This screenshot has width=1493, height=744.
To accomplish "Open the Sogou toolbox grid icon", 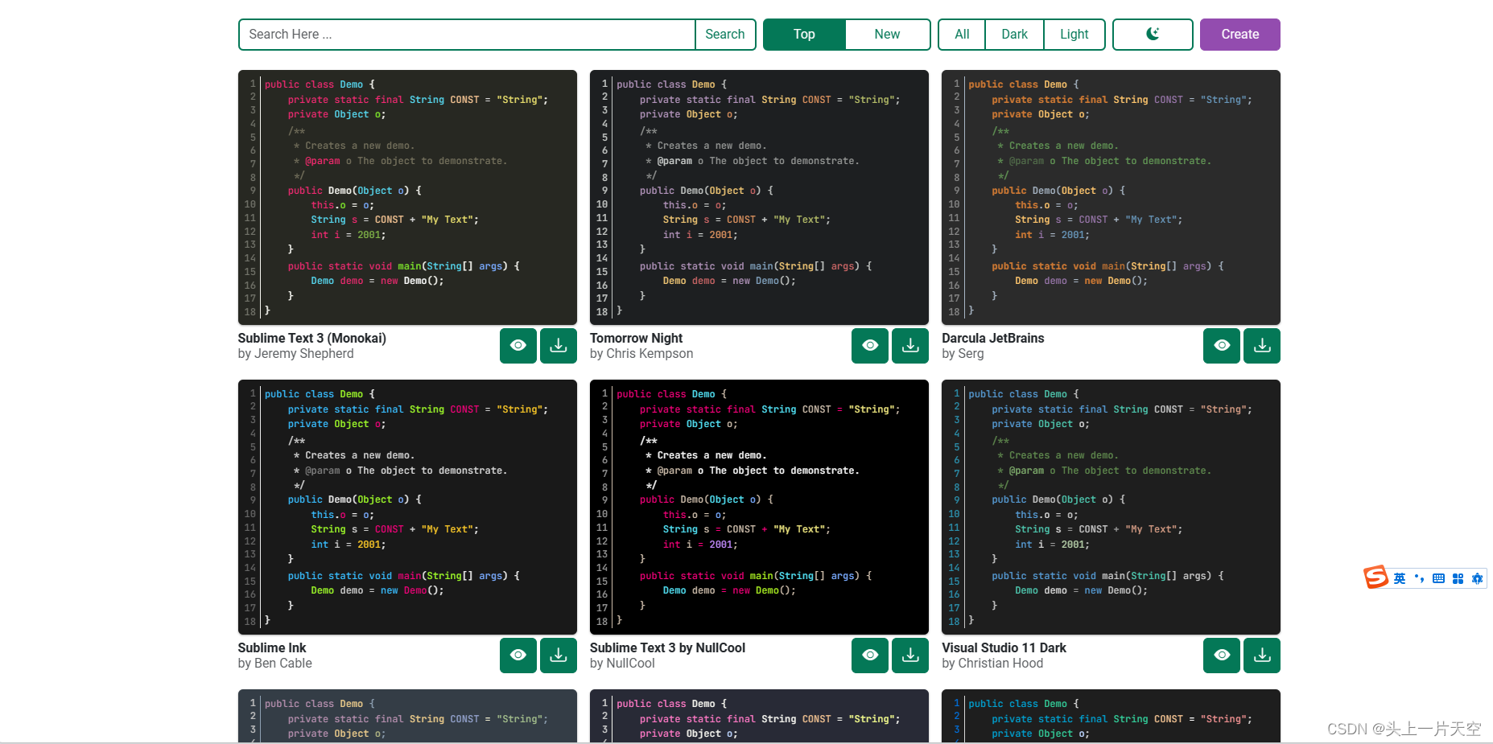I will click(1458, 578).
